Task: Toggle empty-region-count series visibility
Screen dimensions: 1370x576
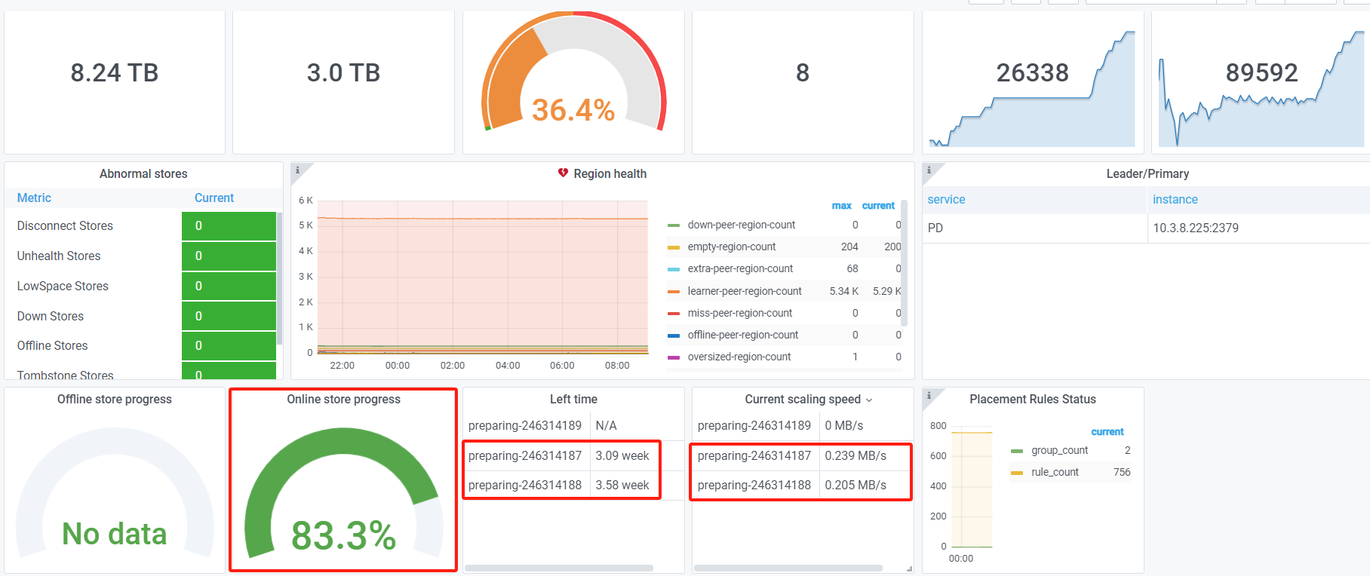Action: click(x=731, y=247)
